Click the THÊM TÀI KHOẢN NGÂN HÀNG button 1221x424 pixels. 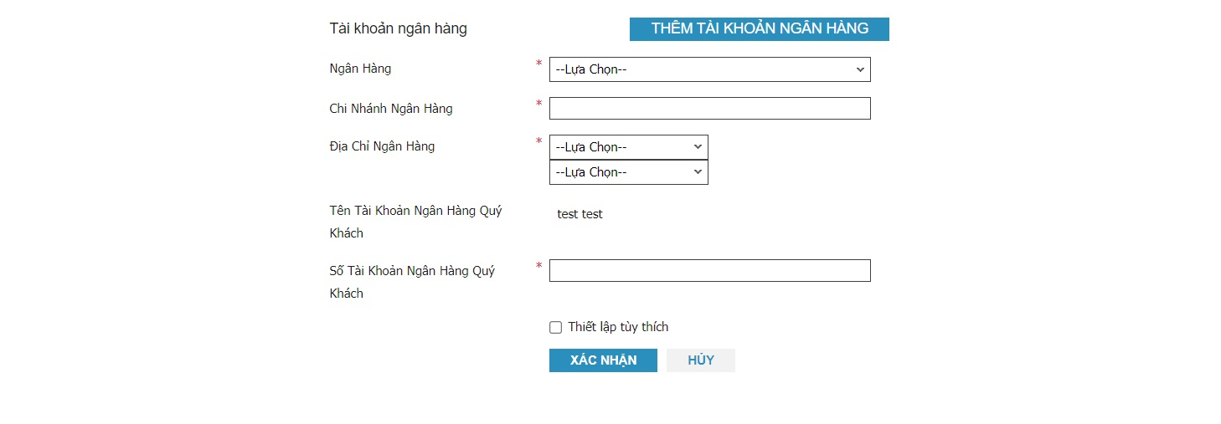759,29
